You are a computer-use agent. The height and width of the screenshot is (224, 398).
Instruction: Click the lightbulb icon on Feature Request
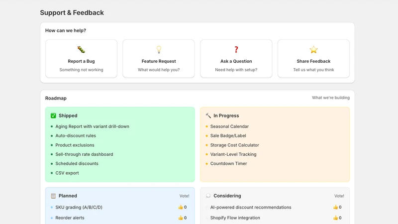159,49
